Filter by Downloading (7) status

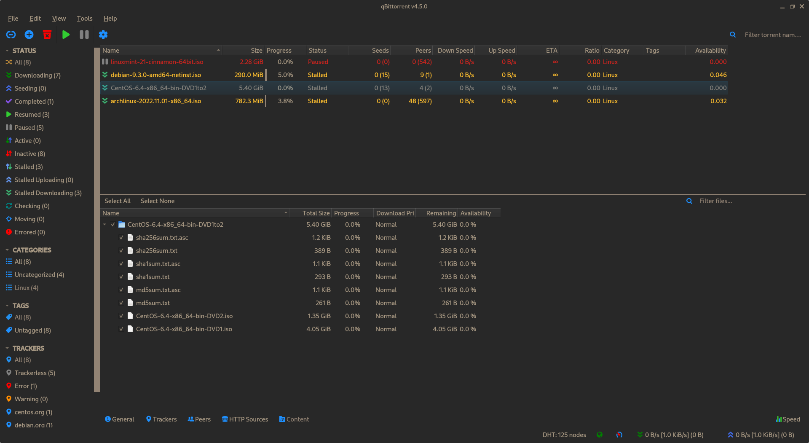[x=38, y=75]
